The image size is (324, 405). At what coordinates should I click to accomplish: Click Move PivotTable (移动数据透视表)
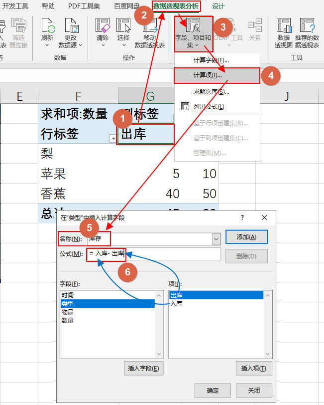pyautogui.click(x=150, y=33)
